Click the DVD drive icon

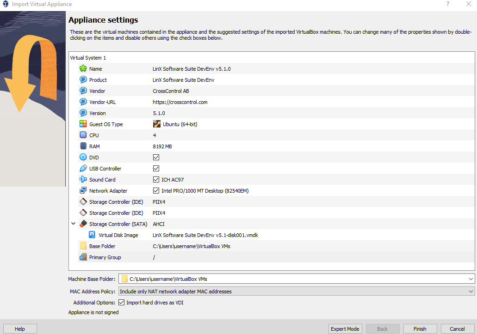(84, 157)
